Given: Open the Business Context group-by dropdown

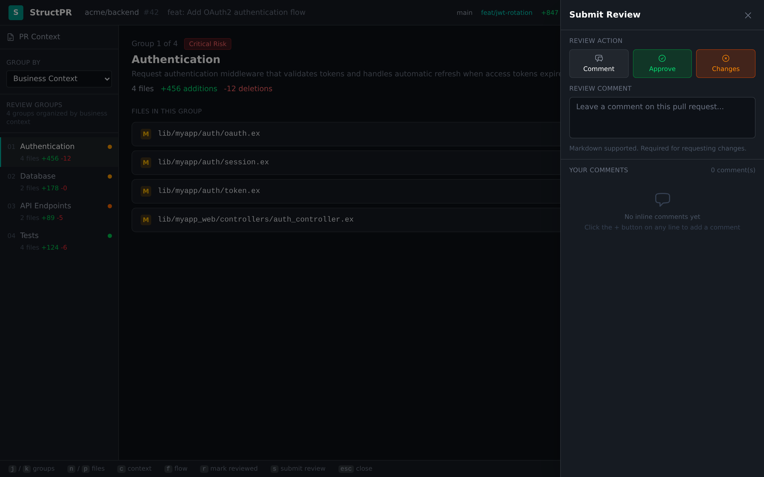Looking at the screenshot, I should tap(59, 78).
